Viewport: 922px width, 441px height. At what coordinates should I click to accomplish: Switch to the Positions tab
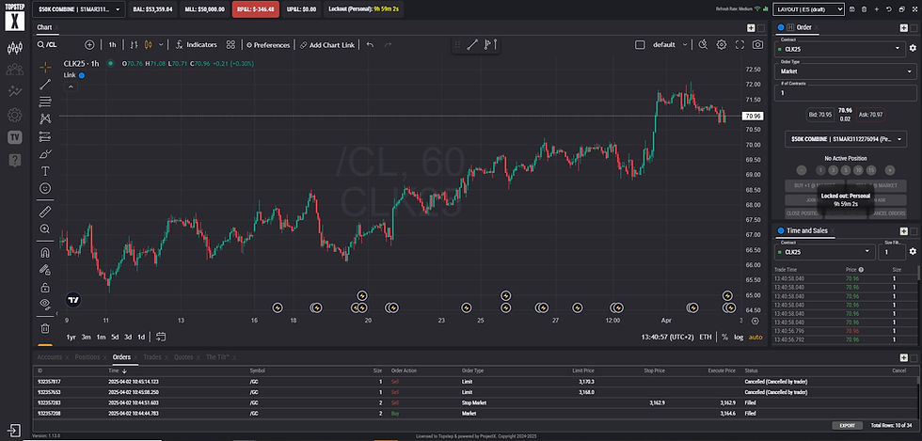[87, 357]
